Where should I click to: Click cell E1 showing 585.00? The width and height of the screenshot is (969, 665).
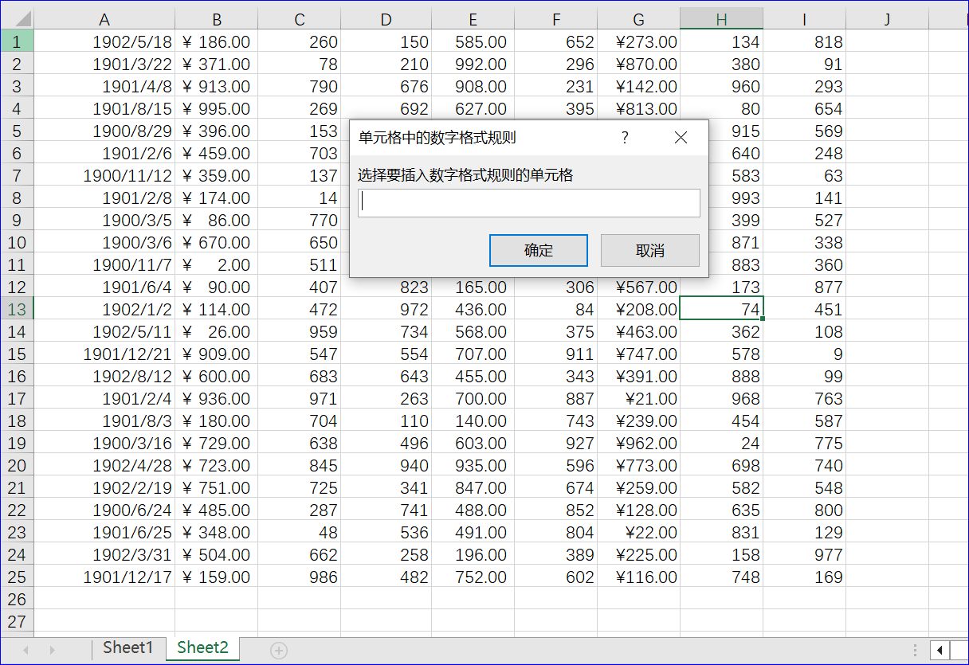click(x=473, y=41)
